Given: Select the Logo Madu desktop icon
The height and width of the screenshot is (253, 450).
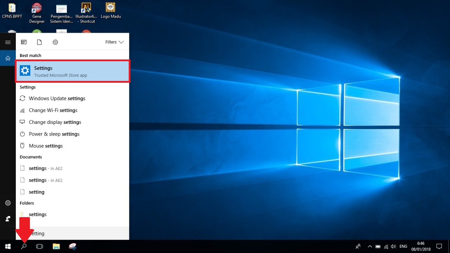Looking at the screenshot, I should point(111,11).
